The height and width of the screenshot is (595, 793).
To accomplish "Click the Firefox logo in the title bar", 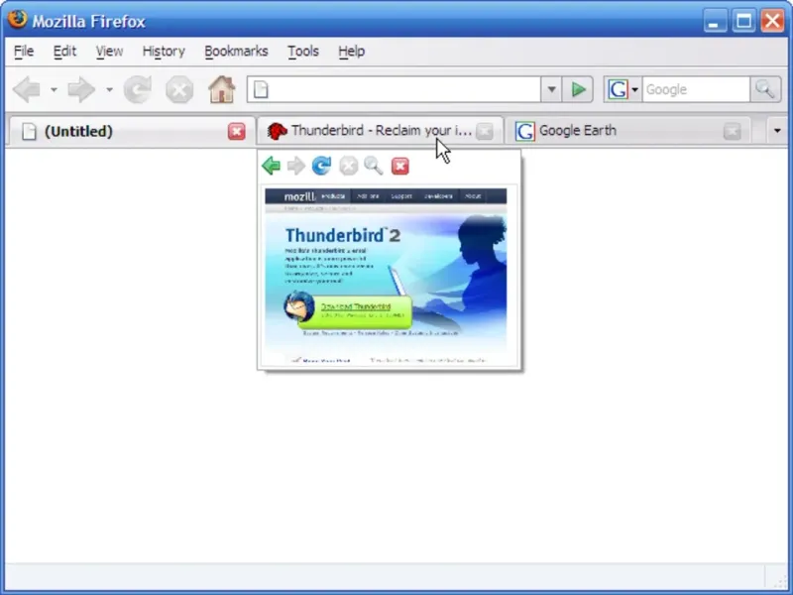I will [17, 19].
